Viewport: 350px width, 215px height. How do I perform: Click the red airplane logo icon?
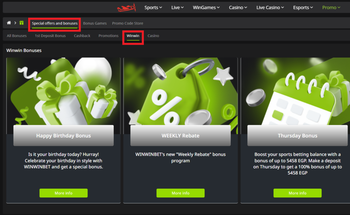(126, 8)
